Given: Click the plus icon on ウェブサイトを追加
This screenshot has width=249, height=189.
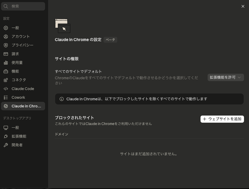Looking at the screenshot, I should (204, 119).
